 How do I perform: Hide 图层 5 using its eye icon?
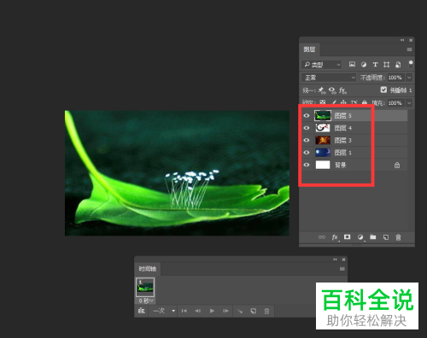tap(307, 115)
